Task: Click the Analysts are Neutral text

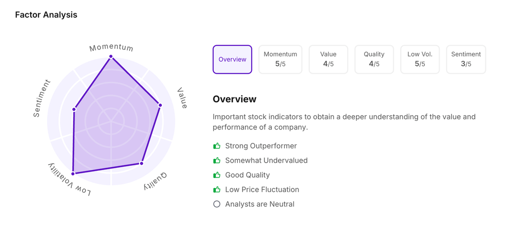Action: pos(259,204)
